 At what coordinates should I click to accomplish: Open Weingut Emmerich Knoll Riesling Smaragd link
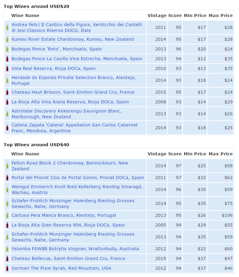77,189
